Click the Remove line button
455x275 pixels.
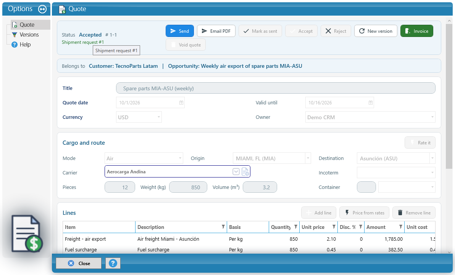pyautogui.click(x=414, y=213)
